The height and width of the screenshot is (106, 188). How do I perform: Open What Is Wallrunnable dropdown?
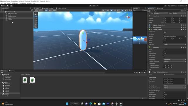pos(175,88)
